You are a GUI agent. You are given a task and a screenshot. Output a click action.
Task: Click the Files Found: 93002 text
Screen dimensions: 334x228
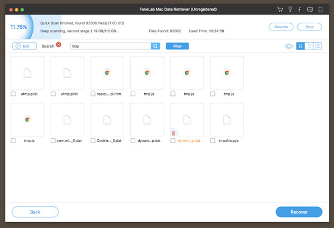coord(165,31)
